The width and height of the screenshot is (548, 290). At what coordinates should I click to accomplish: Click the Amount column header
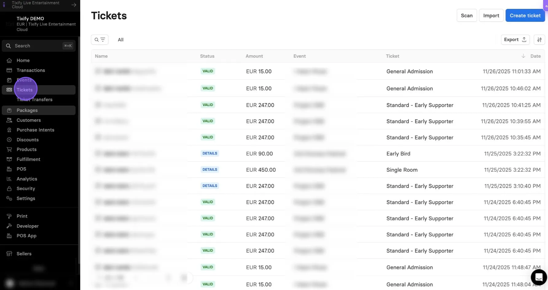[x=254, y=56]
